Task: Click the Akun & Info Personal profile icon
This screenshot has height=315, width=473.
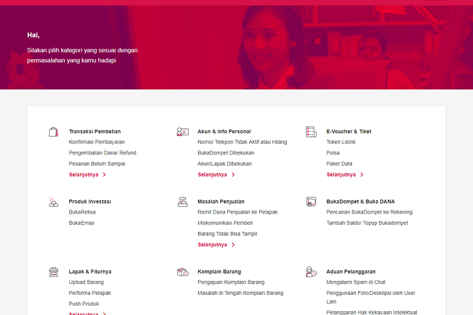Action: pyautogui.click(x=182, y=132)
